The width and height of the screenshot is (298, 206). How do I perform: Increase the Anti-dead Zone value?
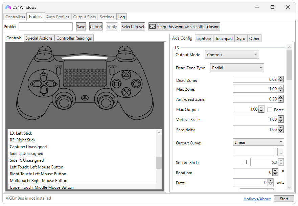pos(280,97)
